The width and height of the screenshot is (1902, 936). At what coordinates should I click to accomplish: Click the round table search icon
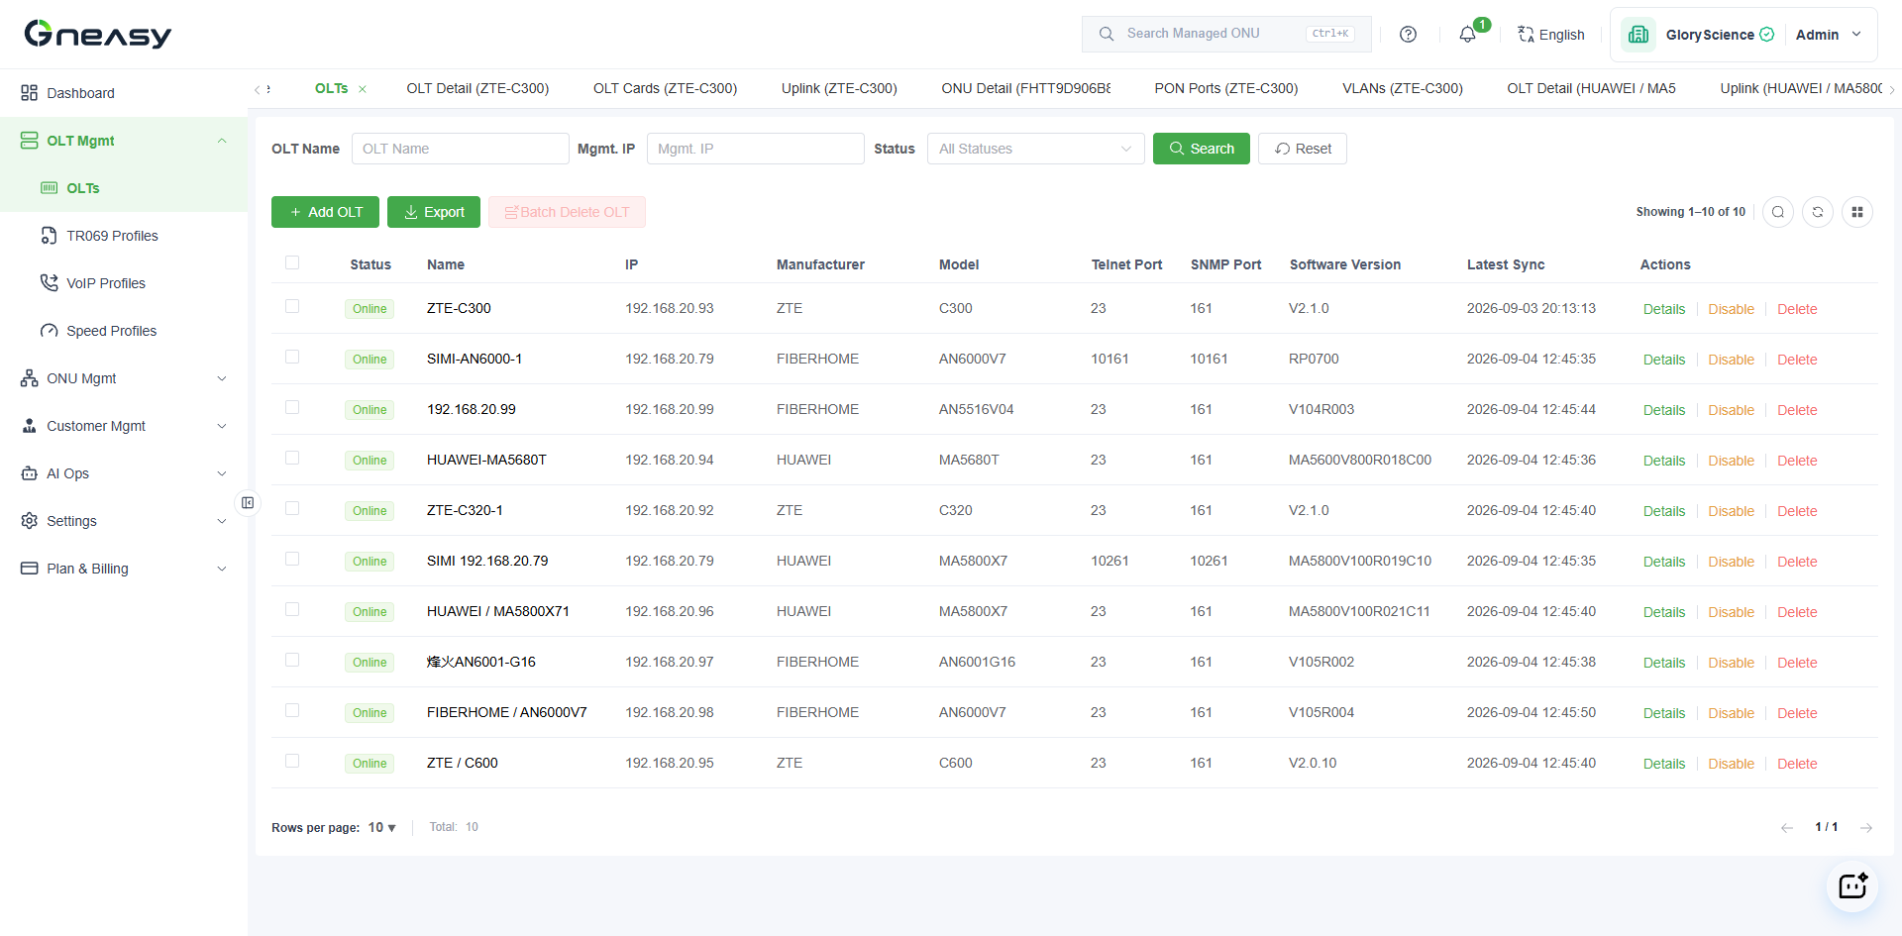[1777, 212]
